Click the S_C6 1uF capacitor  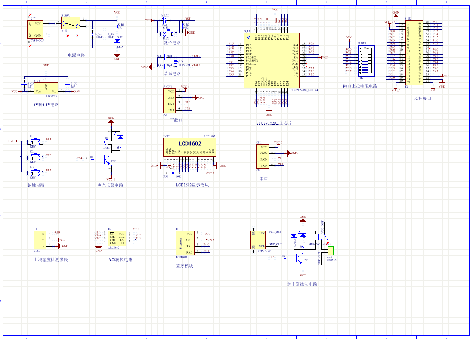68,84
